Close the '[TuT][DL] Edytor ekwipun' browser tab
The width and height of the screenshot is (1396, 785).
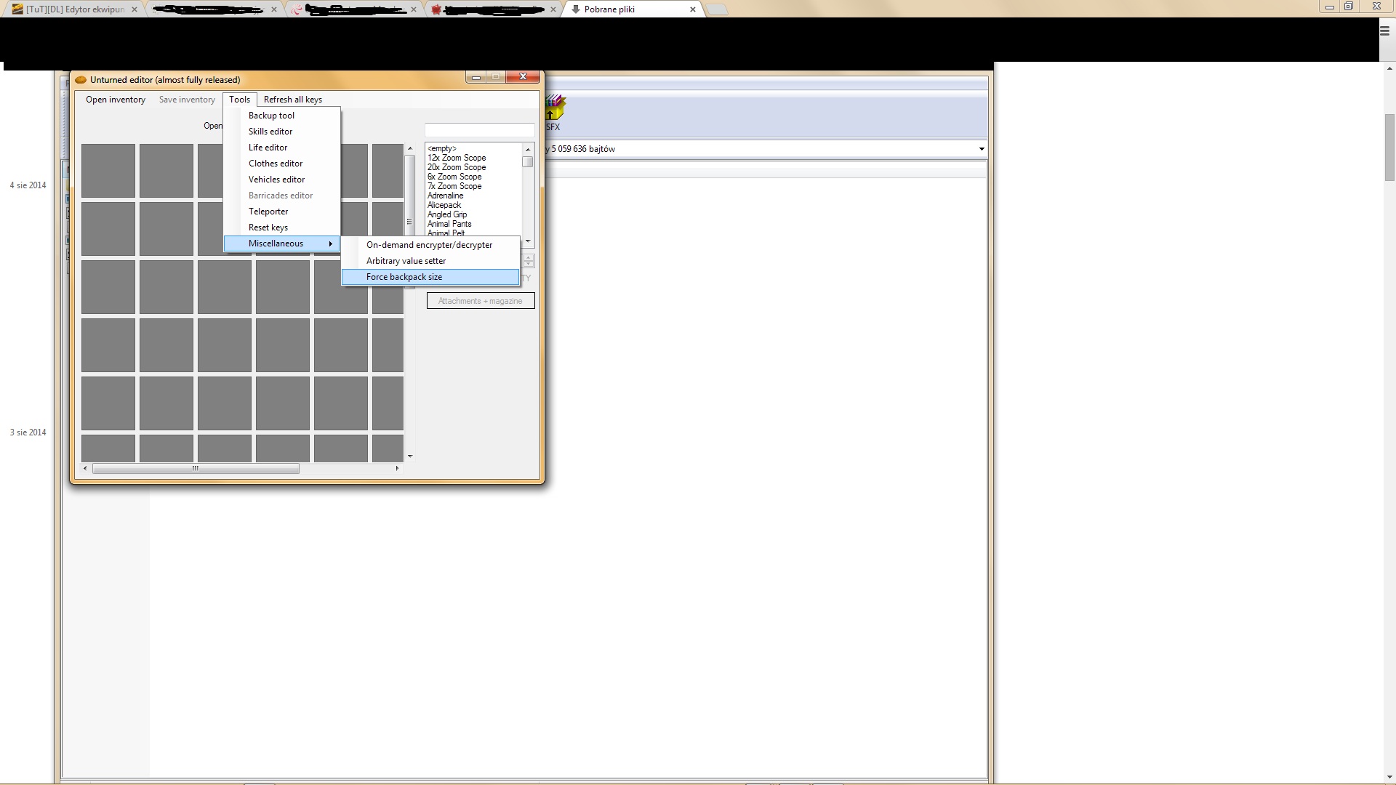coord(134,9)
